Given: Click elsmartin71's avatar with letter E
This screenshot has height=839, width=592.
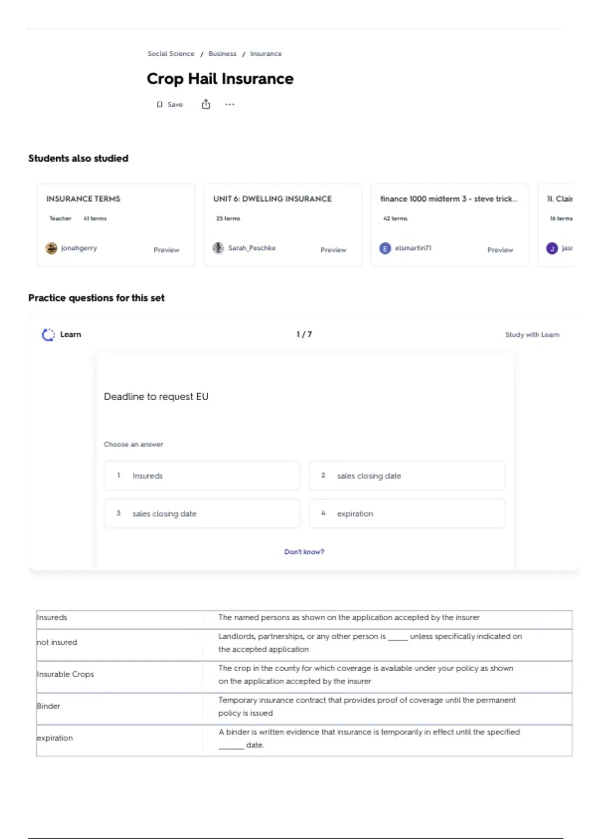Looking at the screenshot, I should coord(385,248).
